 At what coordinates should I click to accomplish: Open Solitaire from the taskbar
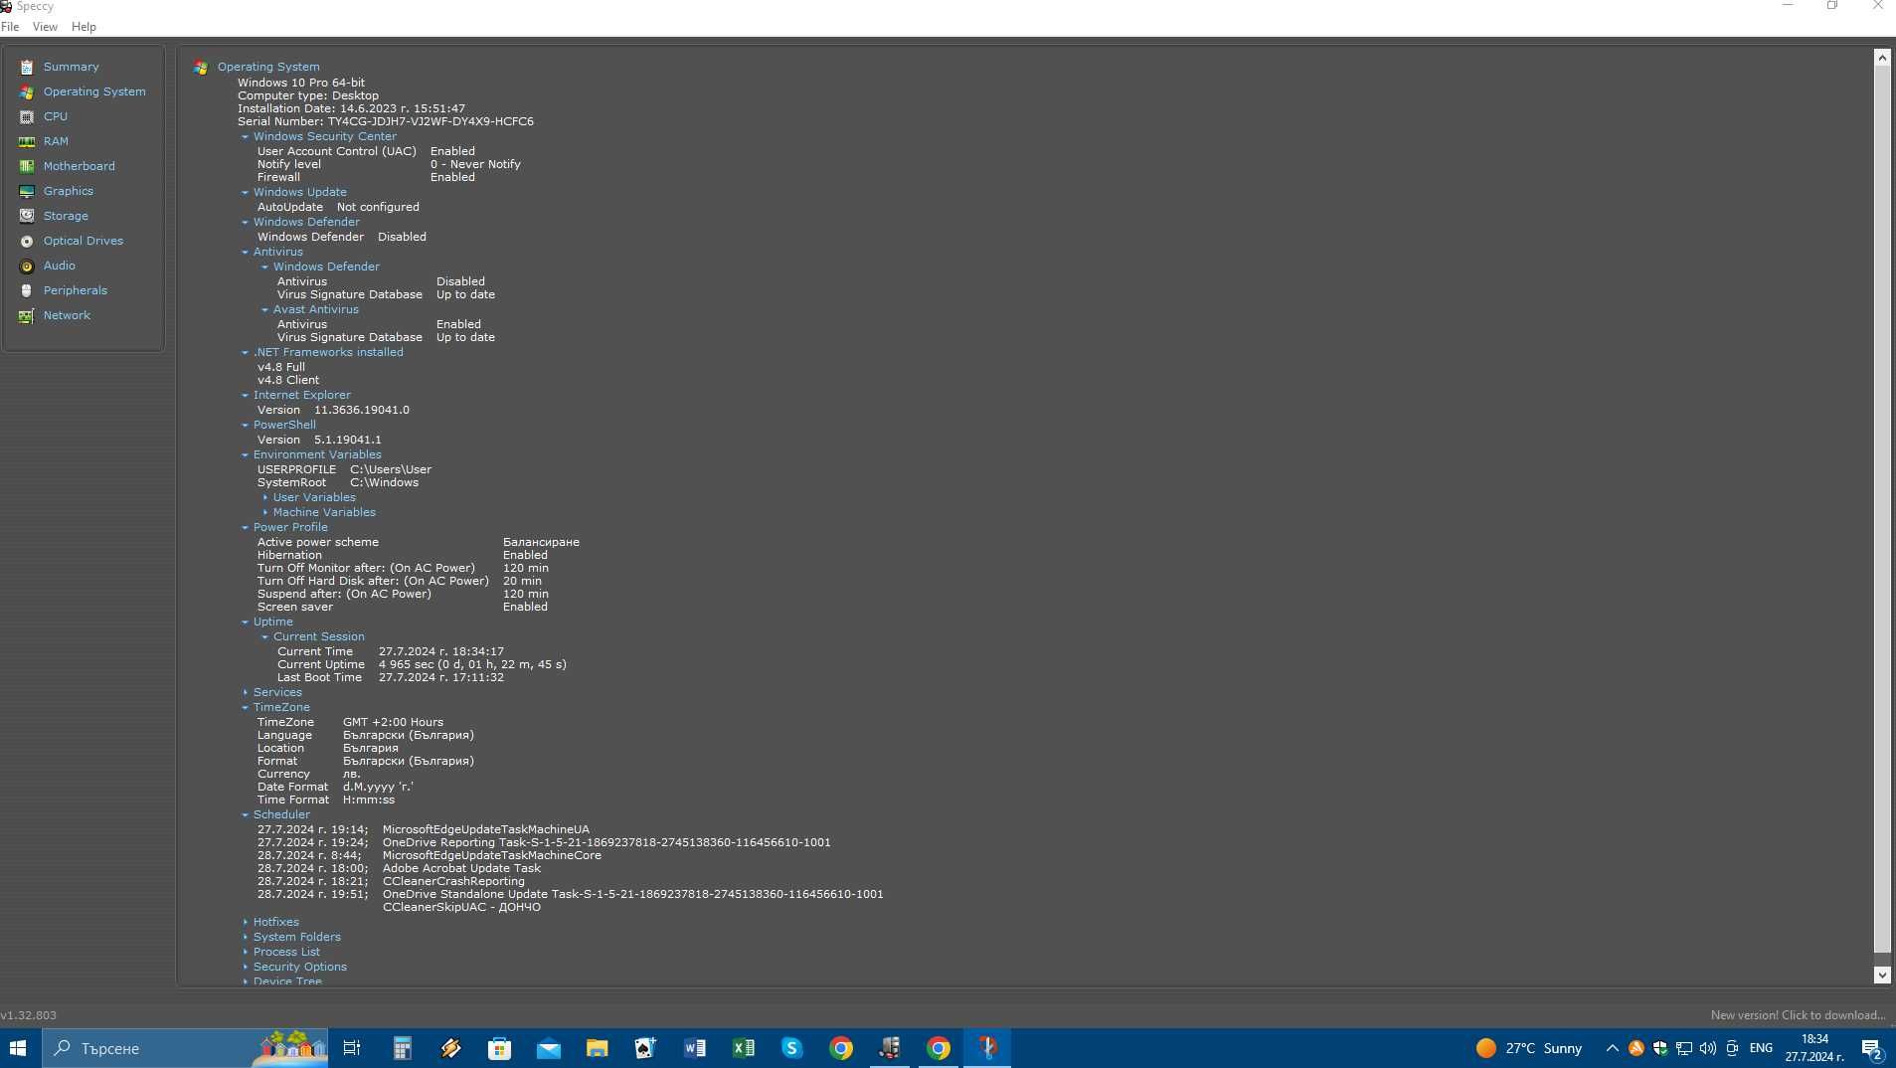[645, 1048]
